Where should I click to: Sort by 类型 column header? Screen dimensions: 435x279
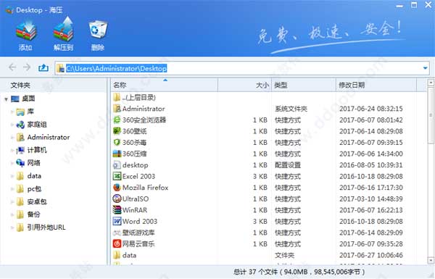(304, 85)
